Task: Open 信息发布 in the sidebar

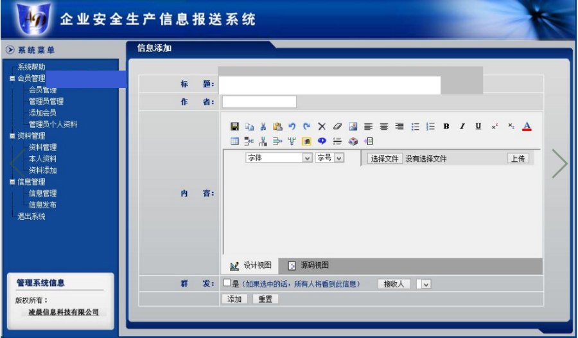Action: coord(42,205)
